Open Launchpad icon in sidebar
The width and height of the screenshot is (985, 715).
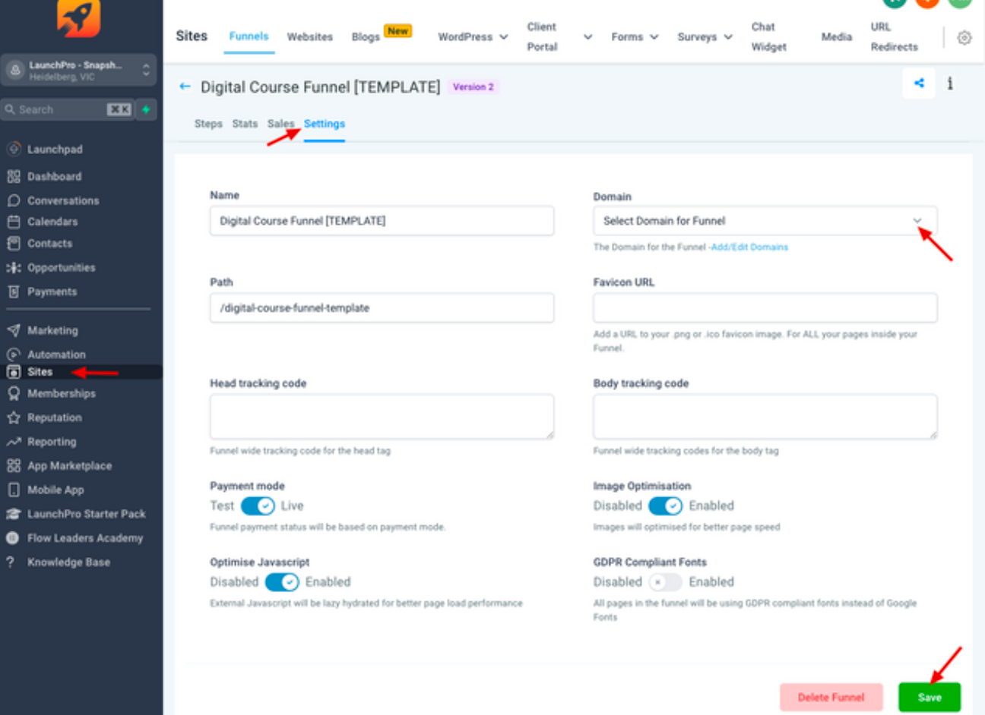[x=13, y=149]
